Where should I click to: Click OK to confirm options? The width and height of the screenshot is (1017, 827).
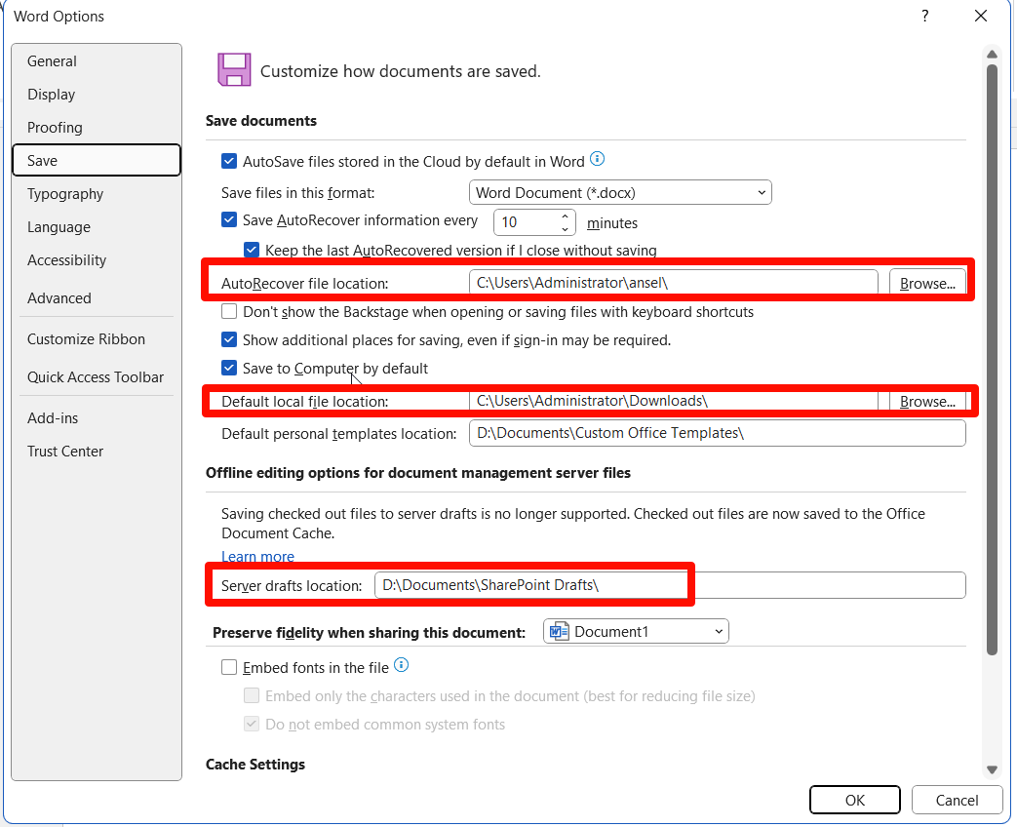coord(855,800)
